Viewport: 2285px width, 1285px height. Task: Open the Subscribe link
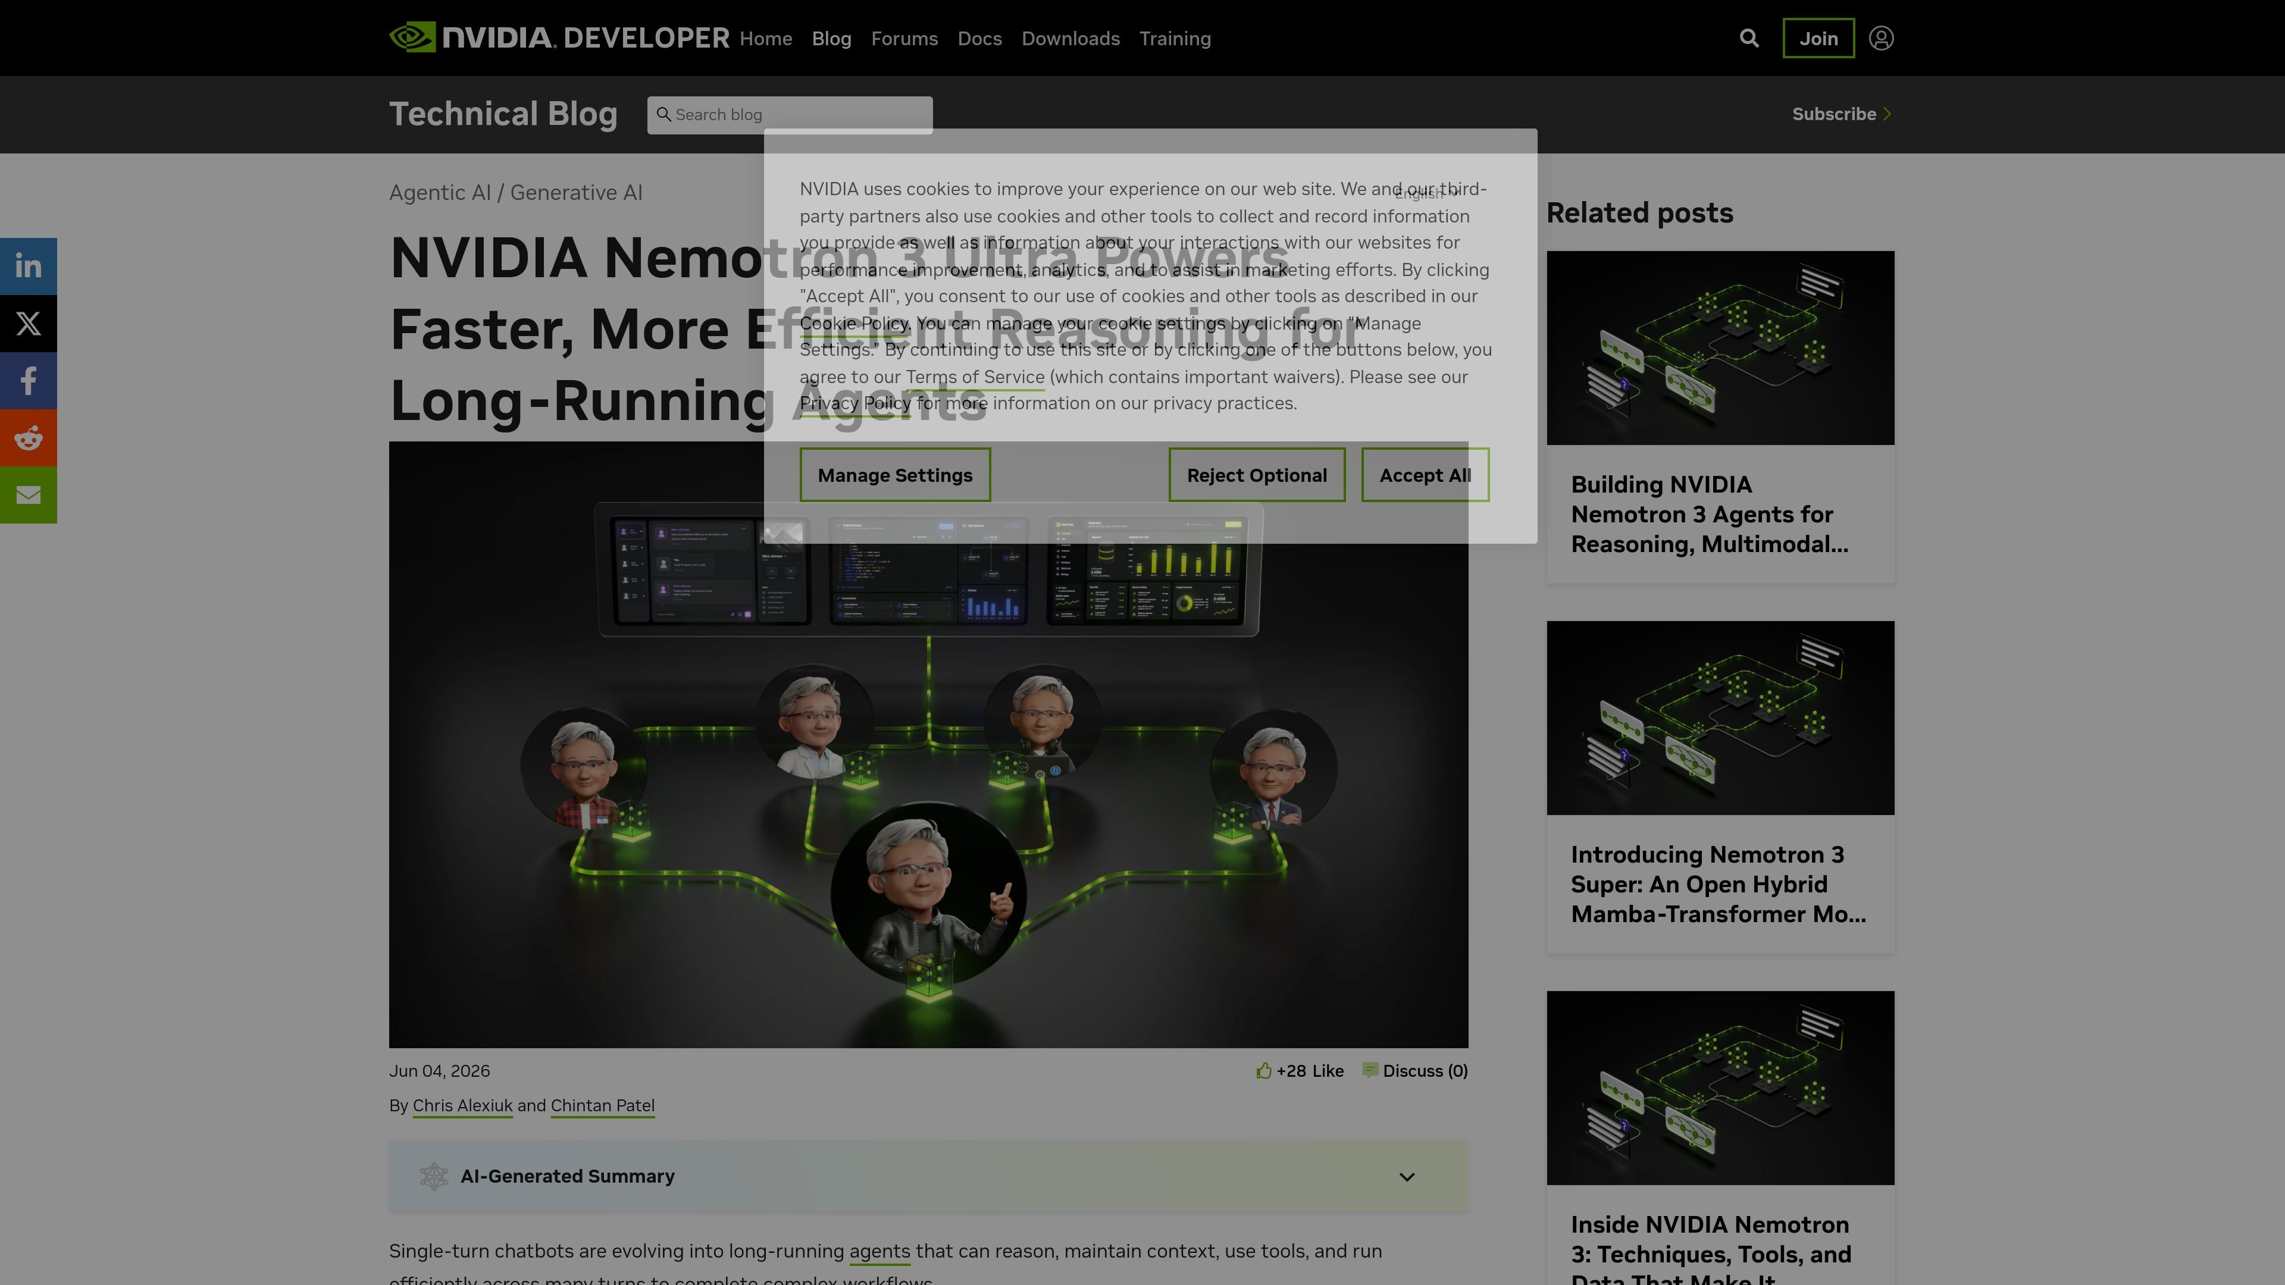pyautogui.click(x=1842, y=114)
